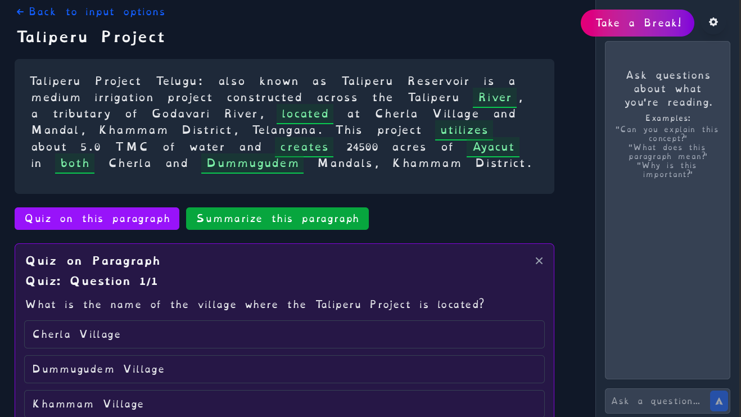Click Back to input options link

91,12
